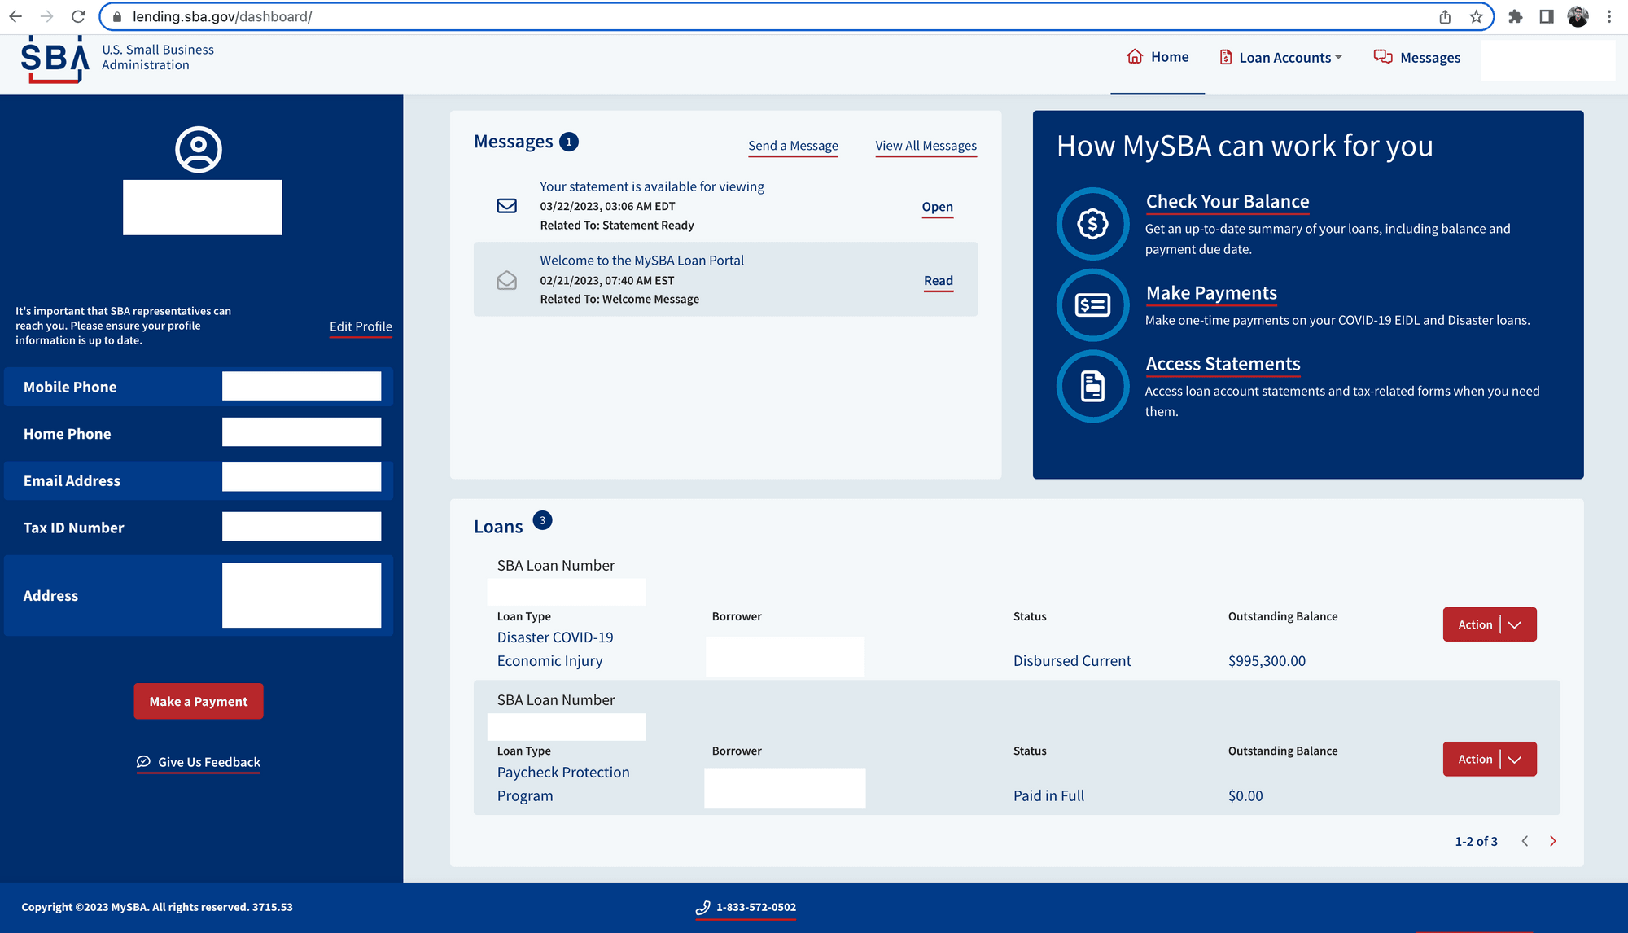Viewport: 1628px width, 933px height.
Task: Go to previous loans page arrow
Action: (x=1525, y=841)
